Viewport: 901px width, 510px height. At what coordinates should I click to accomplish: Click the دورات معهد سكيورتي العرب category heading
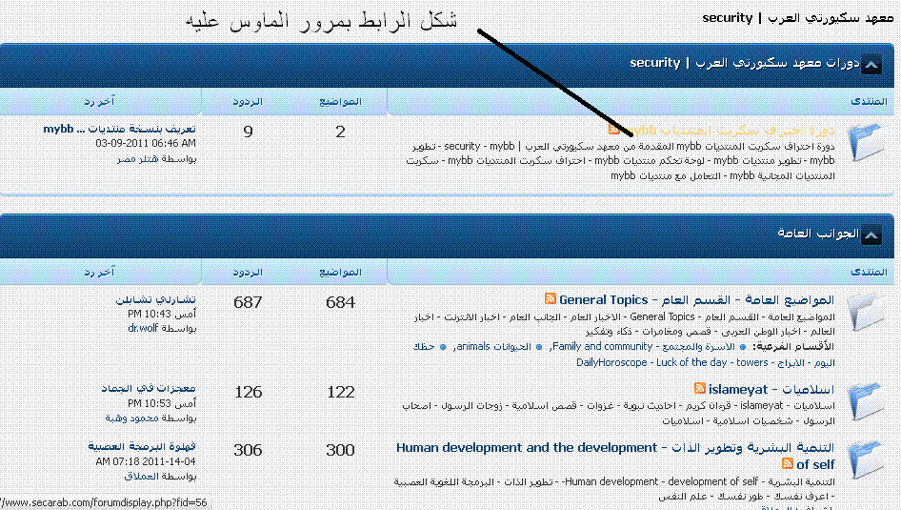[x=745, y=63]
